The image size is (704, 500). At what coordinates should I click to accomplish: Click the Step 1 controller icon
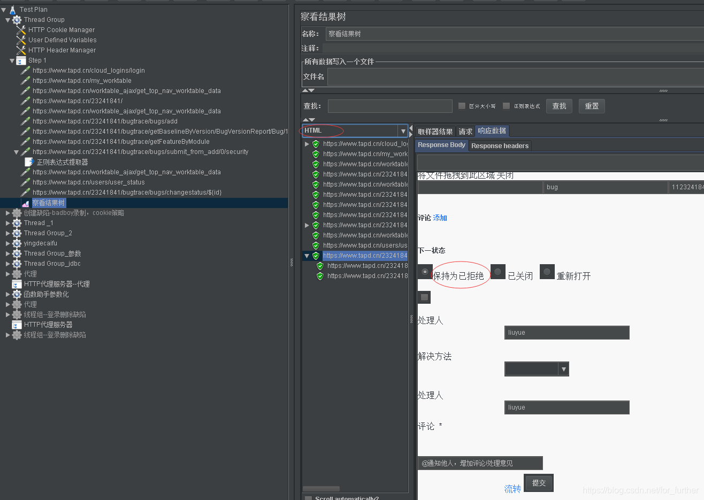21,60
